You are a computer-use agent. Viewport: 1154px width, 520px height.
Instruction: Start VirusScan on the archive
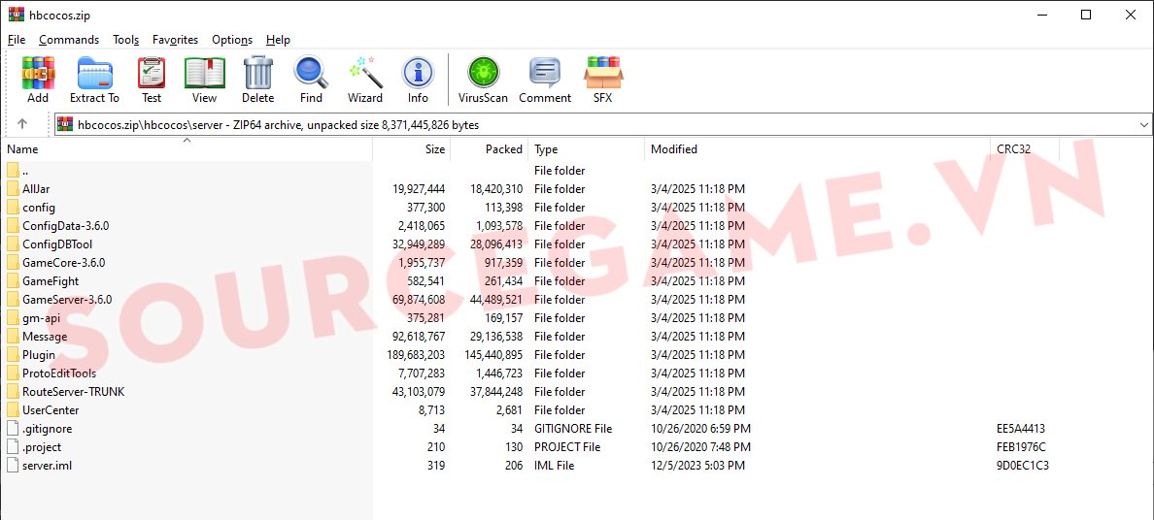[483, 79]
